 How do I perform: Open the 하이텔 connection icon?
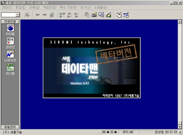(10, 28)
